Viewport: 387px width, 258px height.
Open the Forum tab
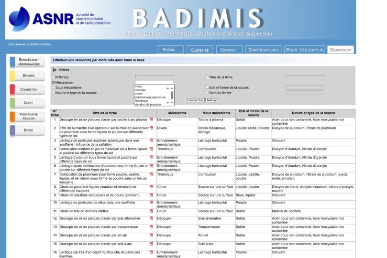tap(170, 50)
